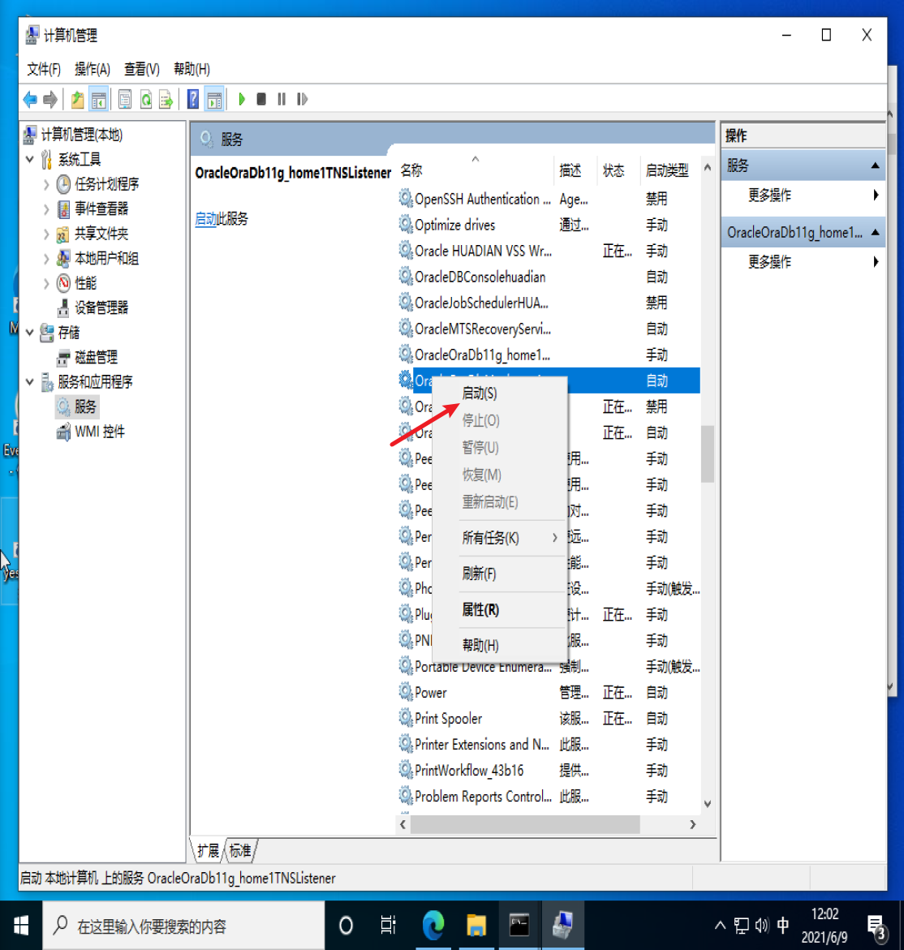Switch to the 标准 tab

[x=240, y=851]
